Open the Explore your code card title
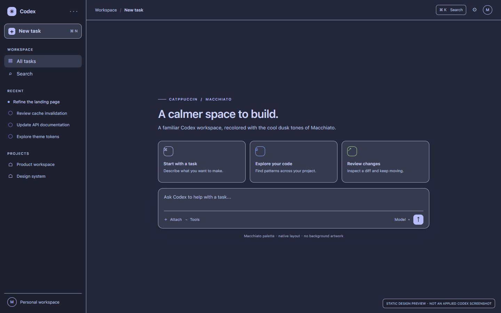 click(274, 164)
